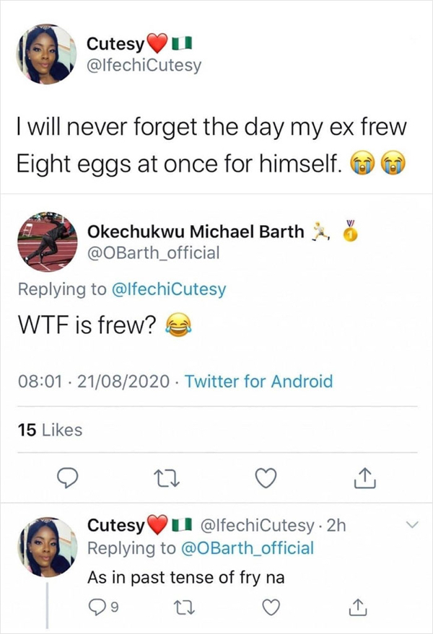
Task: Open options via the downward chevron arrow
Action: coord(411,526)
